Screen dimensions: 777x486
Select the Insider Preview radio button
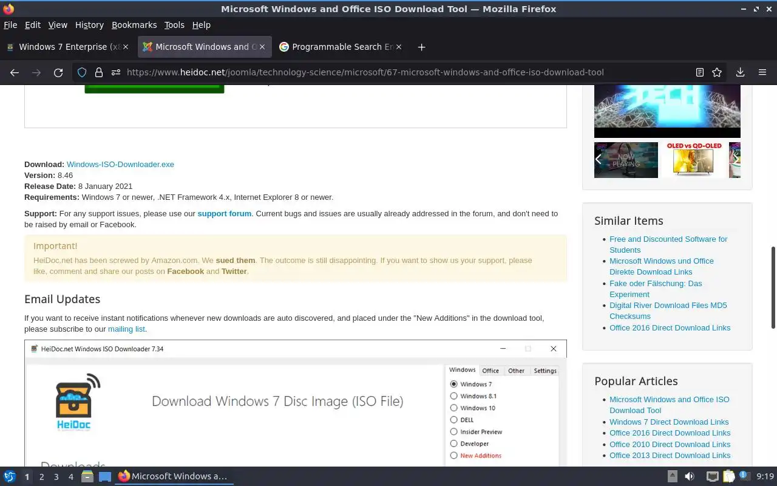pos(453,431)
